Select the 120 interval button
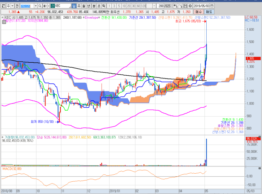Screen dimensions: 262x194 [x=144, y=6]
